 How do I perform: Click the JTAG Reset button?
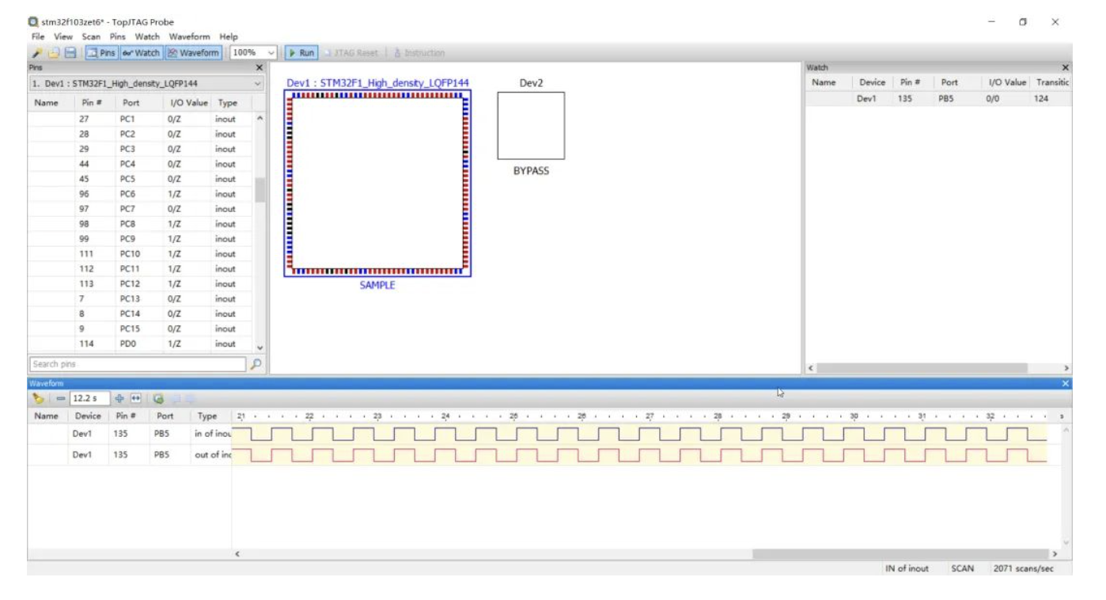(x=351, y=53)
